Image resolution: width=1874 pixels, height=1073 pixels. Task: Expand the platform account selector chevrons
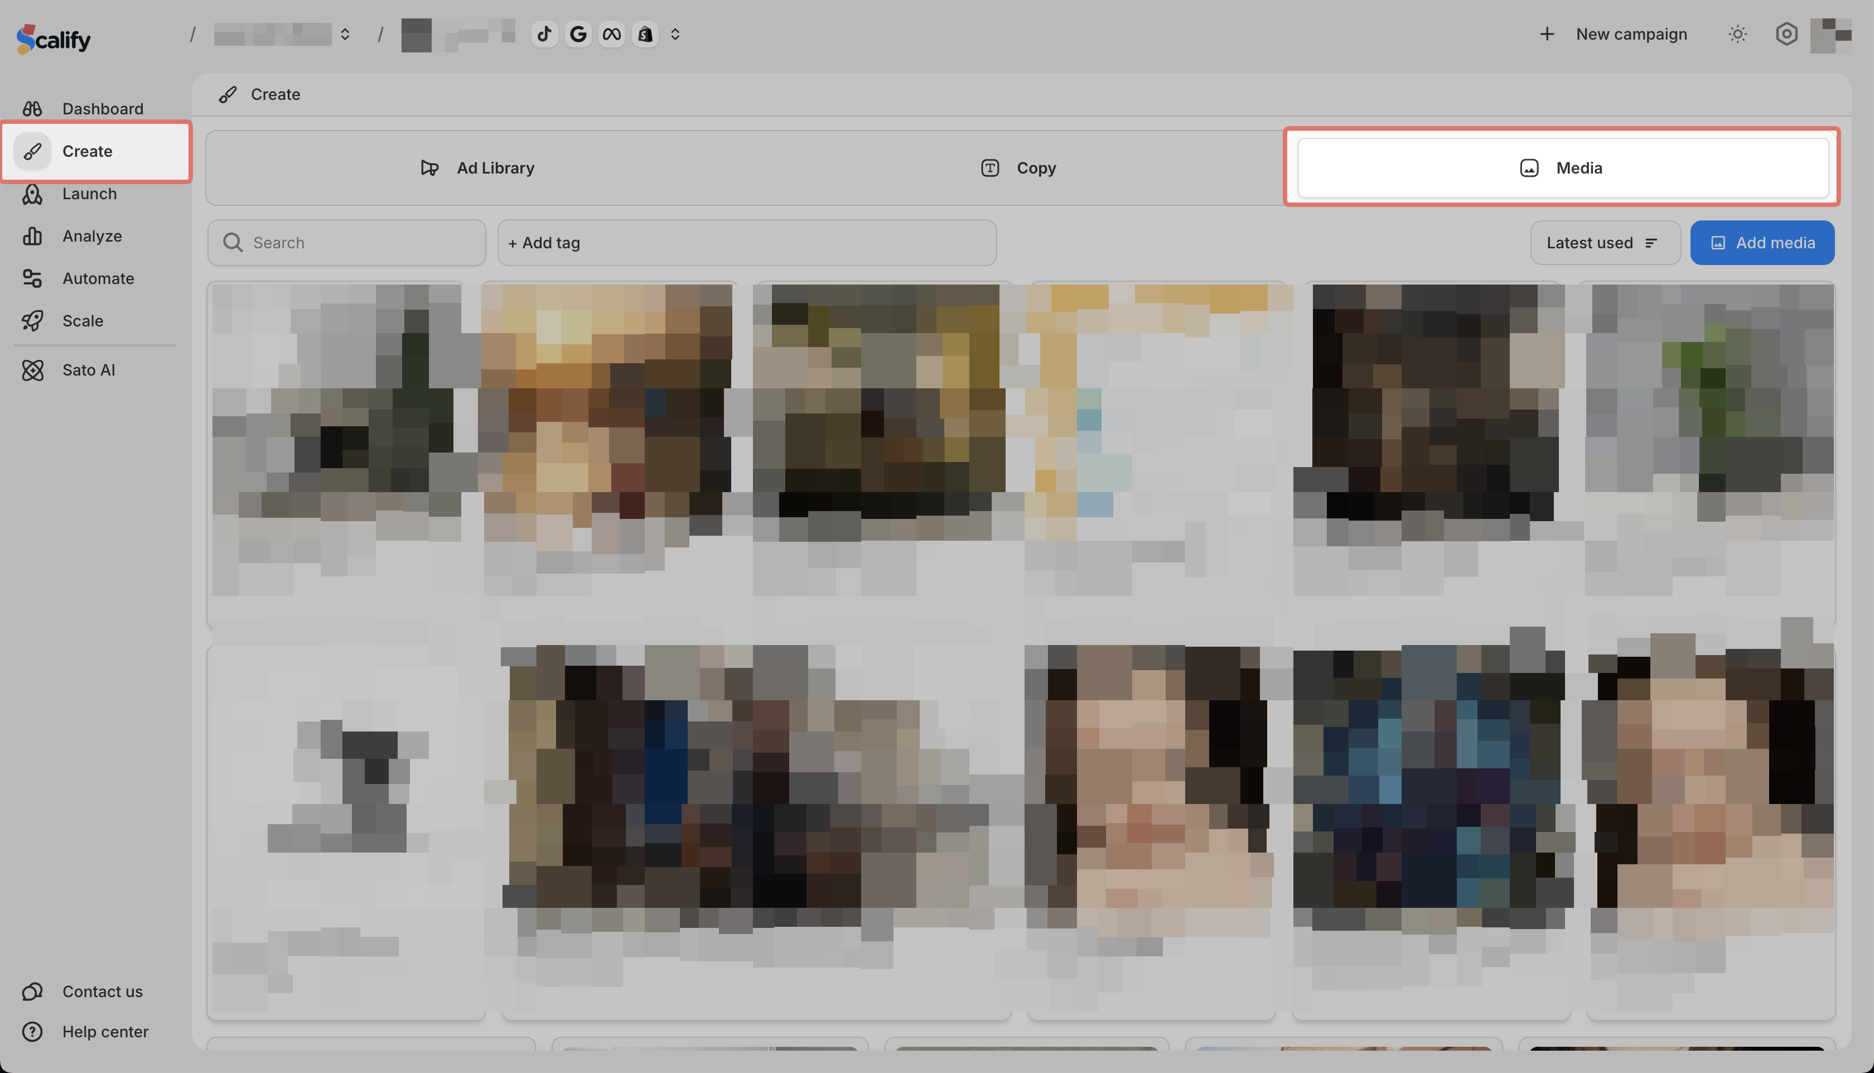[x=675, y=34]
